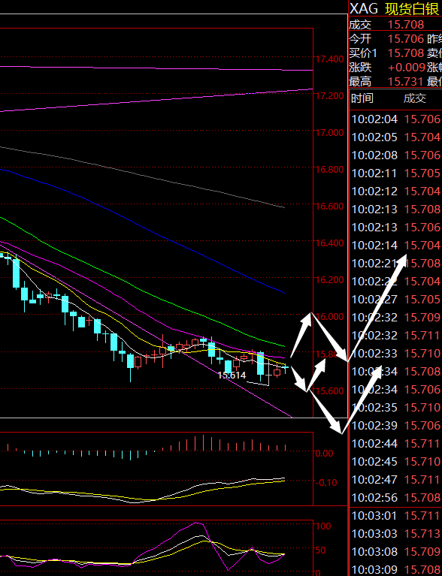Click the 16.200 price axis label
Viewport: 442px width, 576px height.
[330, 279]
